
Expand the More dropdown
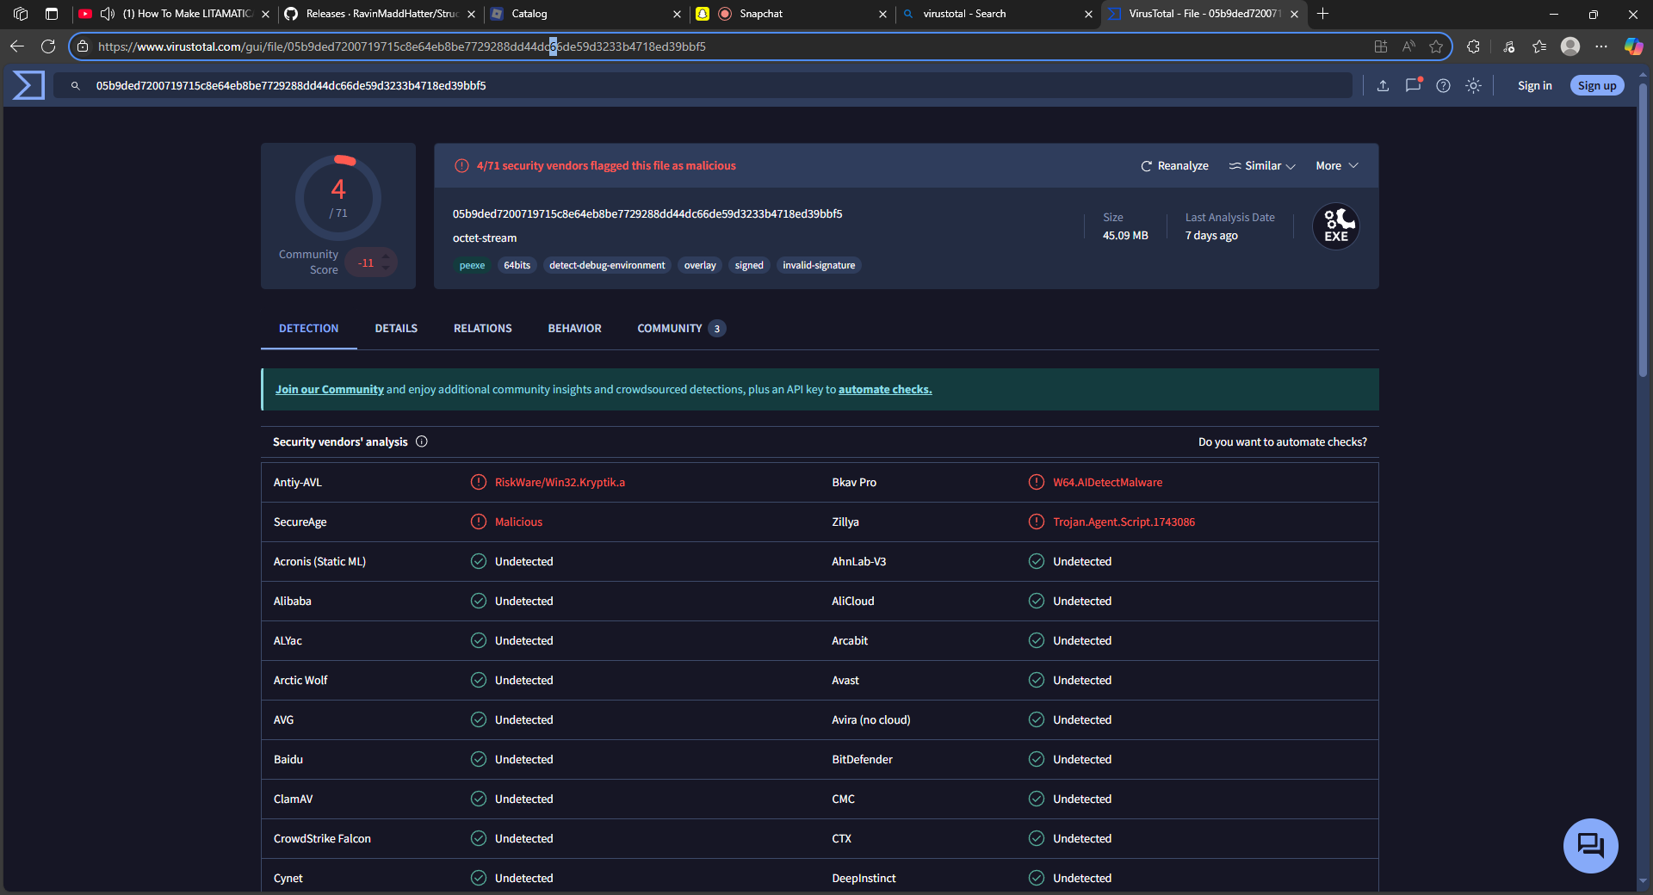[x=1336, y=165]
